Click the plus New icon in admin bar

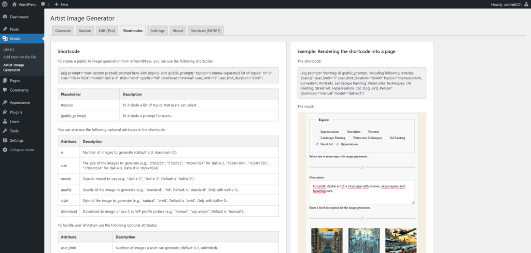(x=57, y=4)
